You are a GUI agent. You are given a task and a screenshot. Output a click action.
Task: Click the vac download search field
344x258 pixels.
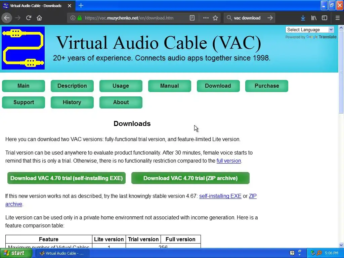[x=249, y=18]
